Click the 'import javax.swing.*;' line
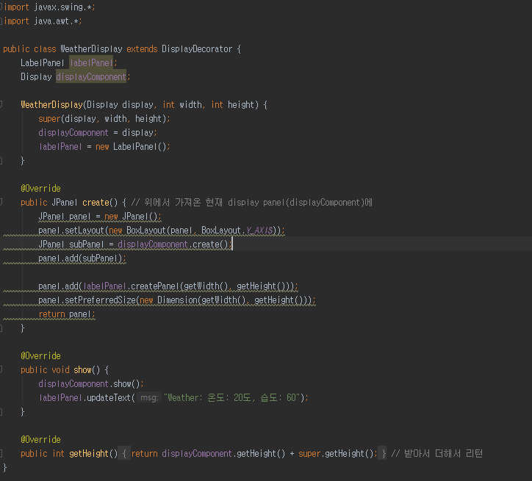Viewport: 532px width, 481px height. [x=49, y=7]
